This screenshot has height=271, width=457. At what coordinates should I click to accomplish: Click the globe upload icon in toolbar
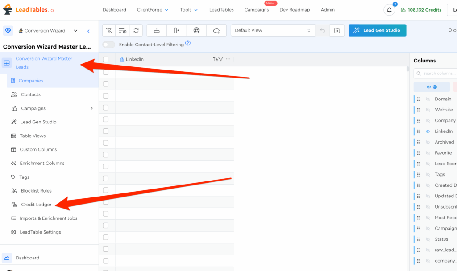click(196, 30)
